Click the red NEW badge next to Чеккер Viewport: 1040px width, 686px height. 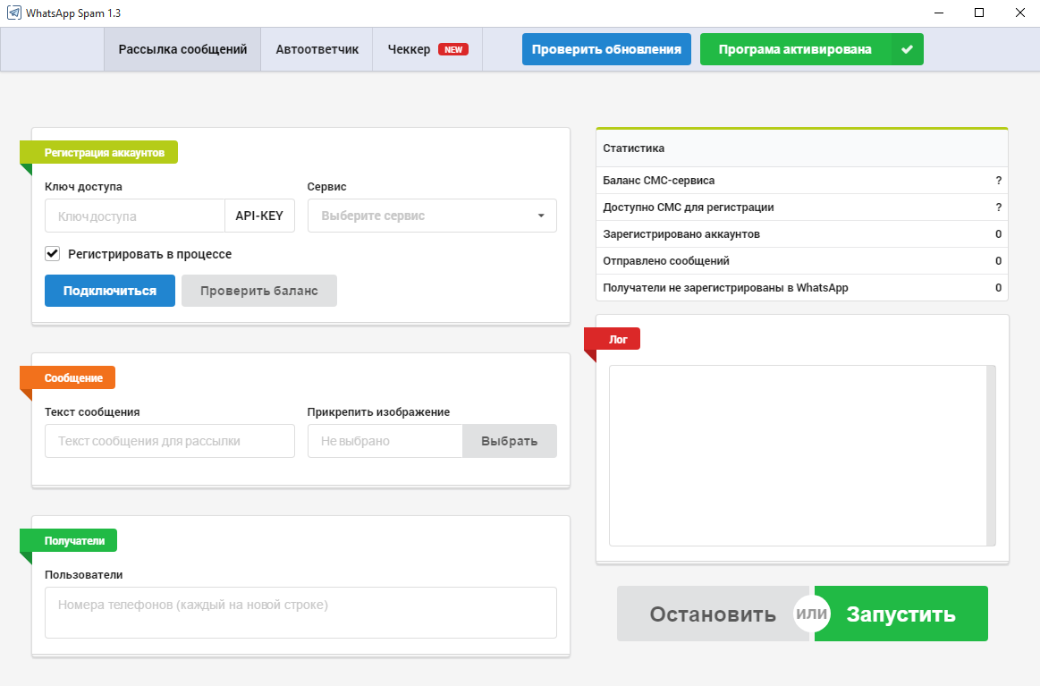point(453,50)
